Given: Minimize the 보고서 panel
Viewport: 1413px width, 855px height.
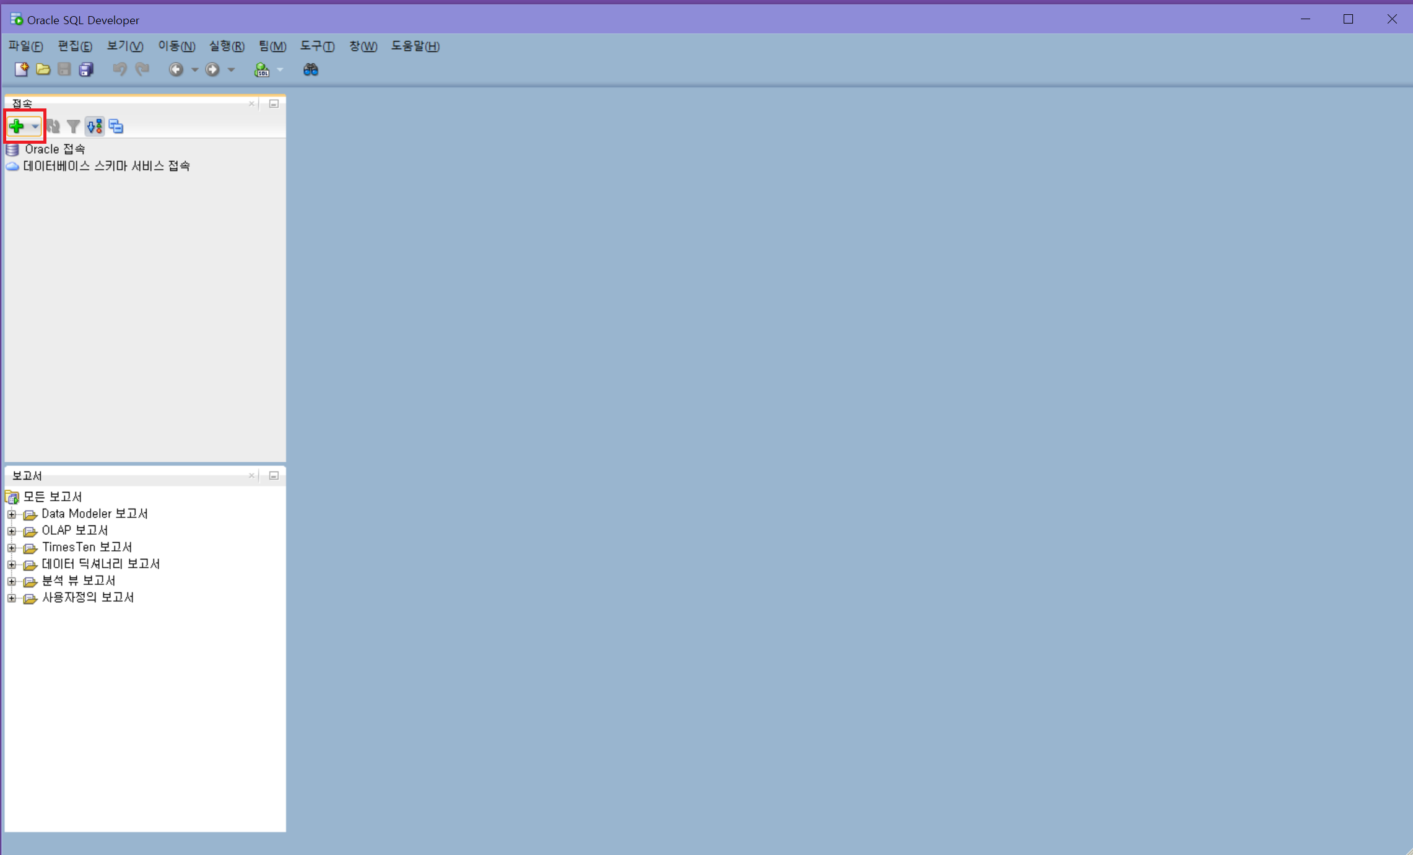Looking at the screenshot, I should 274,476.
